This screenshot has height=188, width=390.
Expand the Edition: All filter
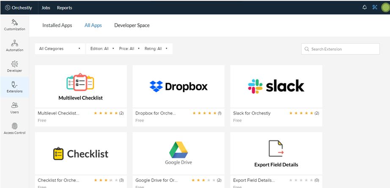102,48
